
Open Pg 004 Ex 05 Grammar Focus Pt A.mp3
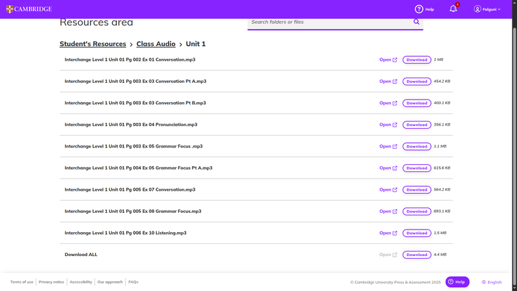click(x=388, y=168)
